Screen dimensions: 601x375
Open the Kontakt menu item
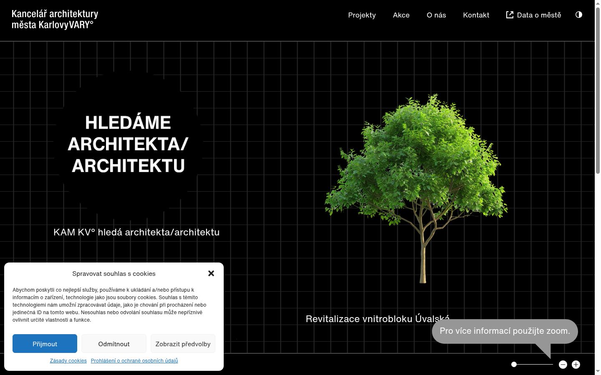coord(476,15)
